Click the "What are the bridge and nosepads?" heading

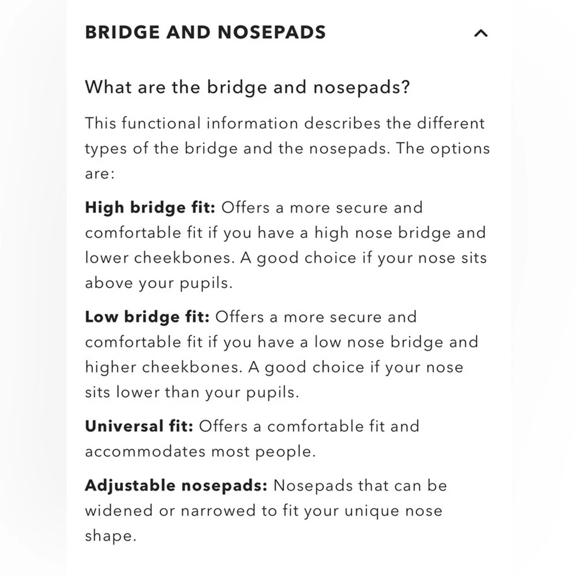(247, 88)
